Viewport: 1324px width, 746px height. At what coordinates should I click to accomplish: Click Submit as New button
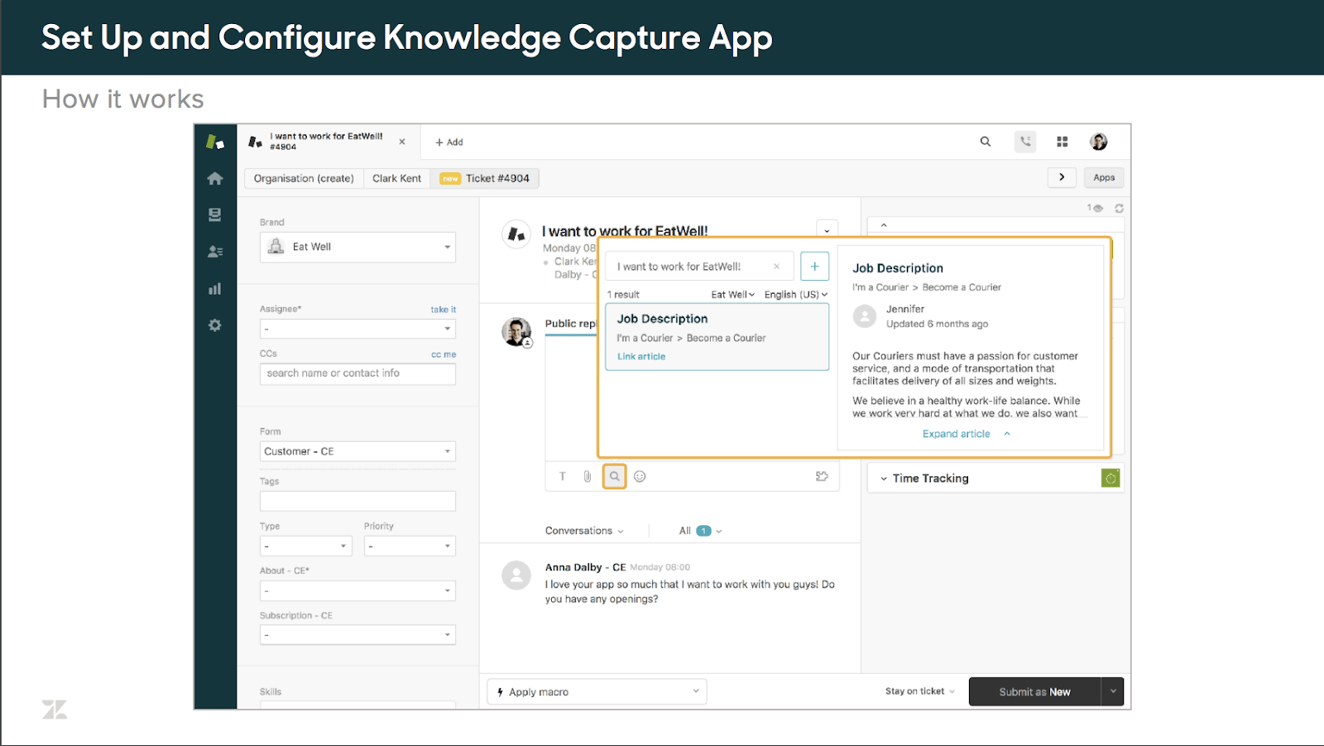(x=1034, y=691)
